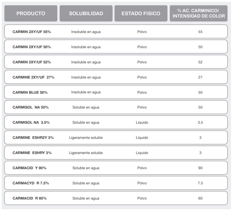This screenshot has width=233, height=211.
Task: Click the 90 value in CARMACID Y row
Action: (x=200, y=168)
